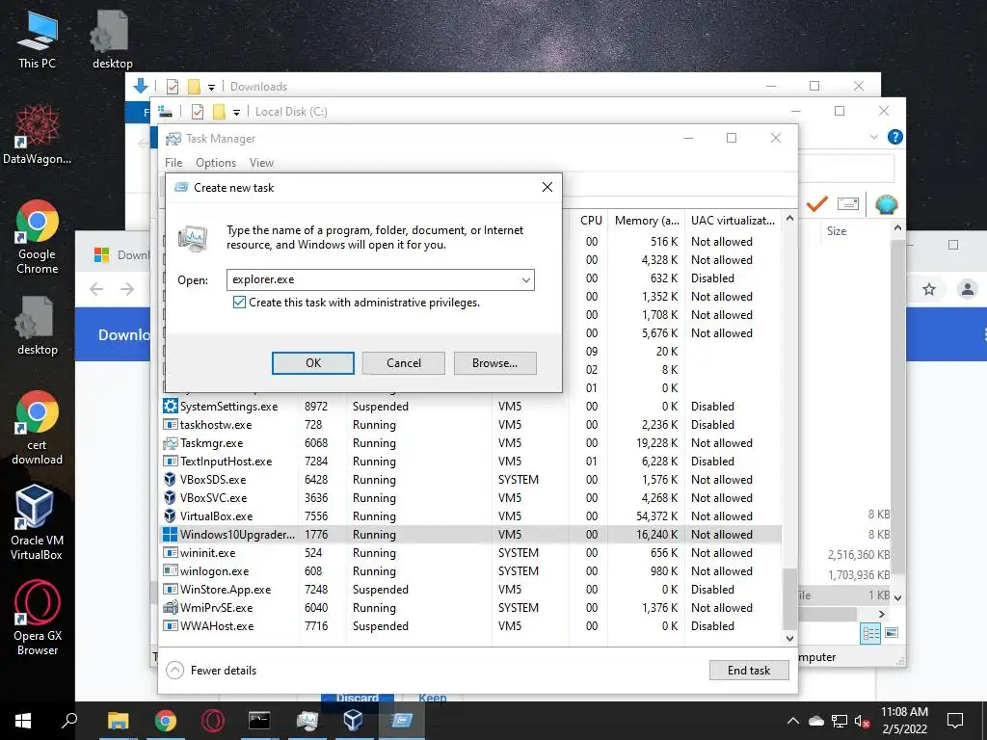Open taskbar search magnifier

tap(68, 721)
